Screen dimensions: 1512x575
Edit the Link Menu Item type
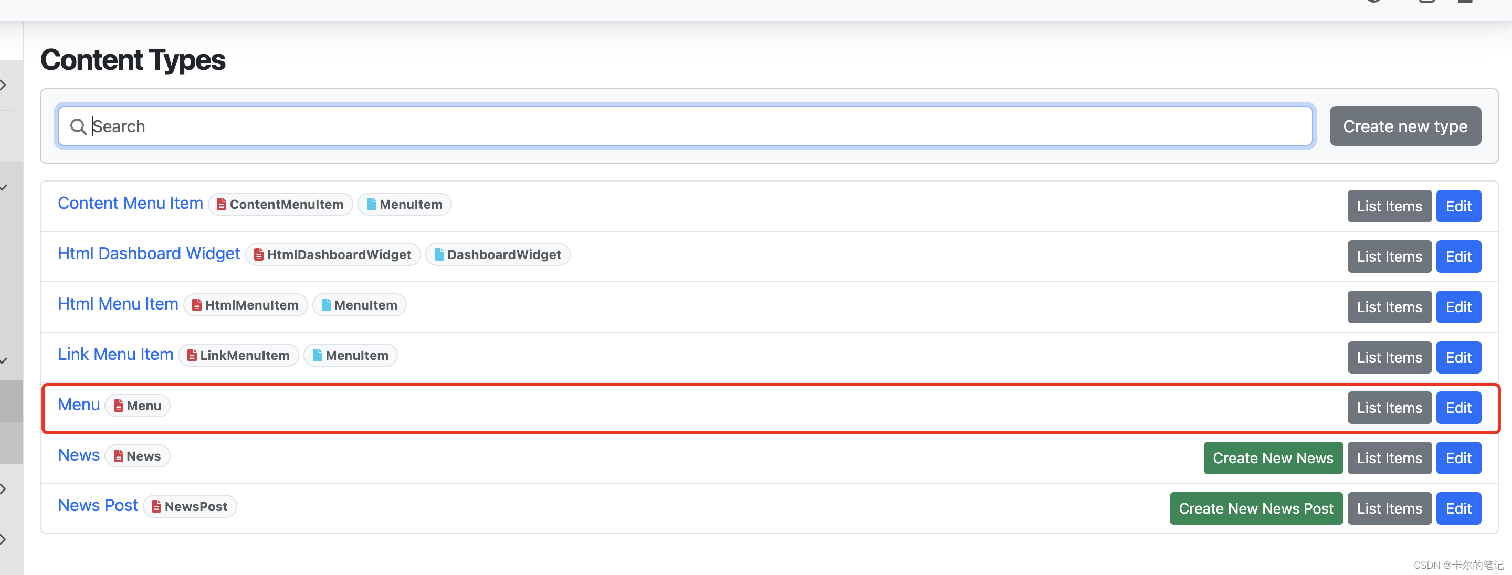1458,357
